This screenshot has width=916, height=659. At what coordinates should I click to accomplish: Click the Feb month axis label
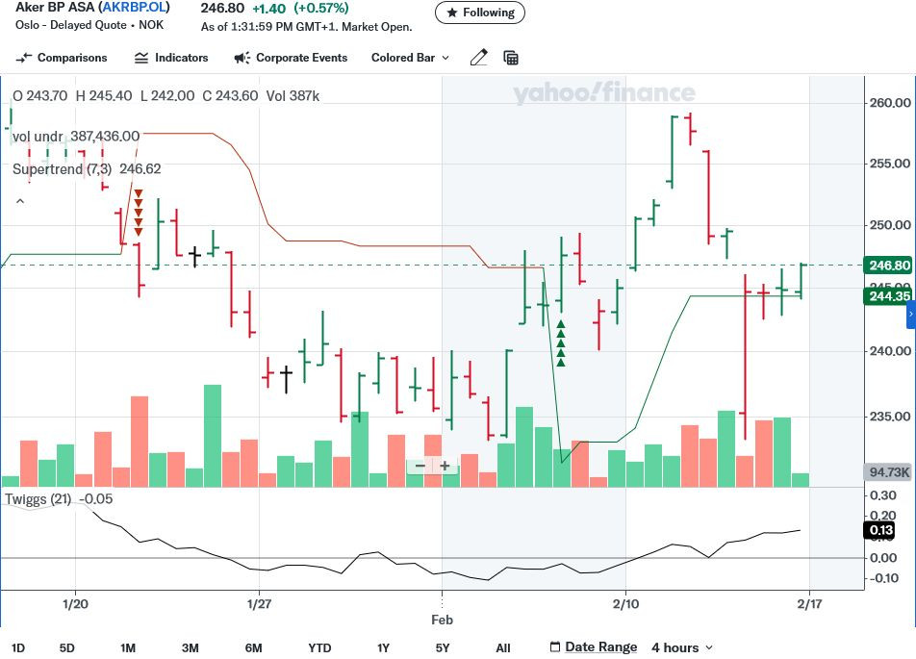pyautogui.click(x=443, y=620)
